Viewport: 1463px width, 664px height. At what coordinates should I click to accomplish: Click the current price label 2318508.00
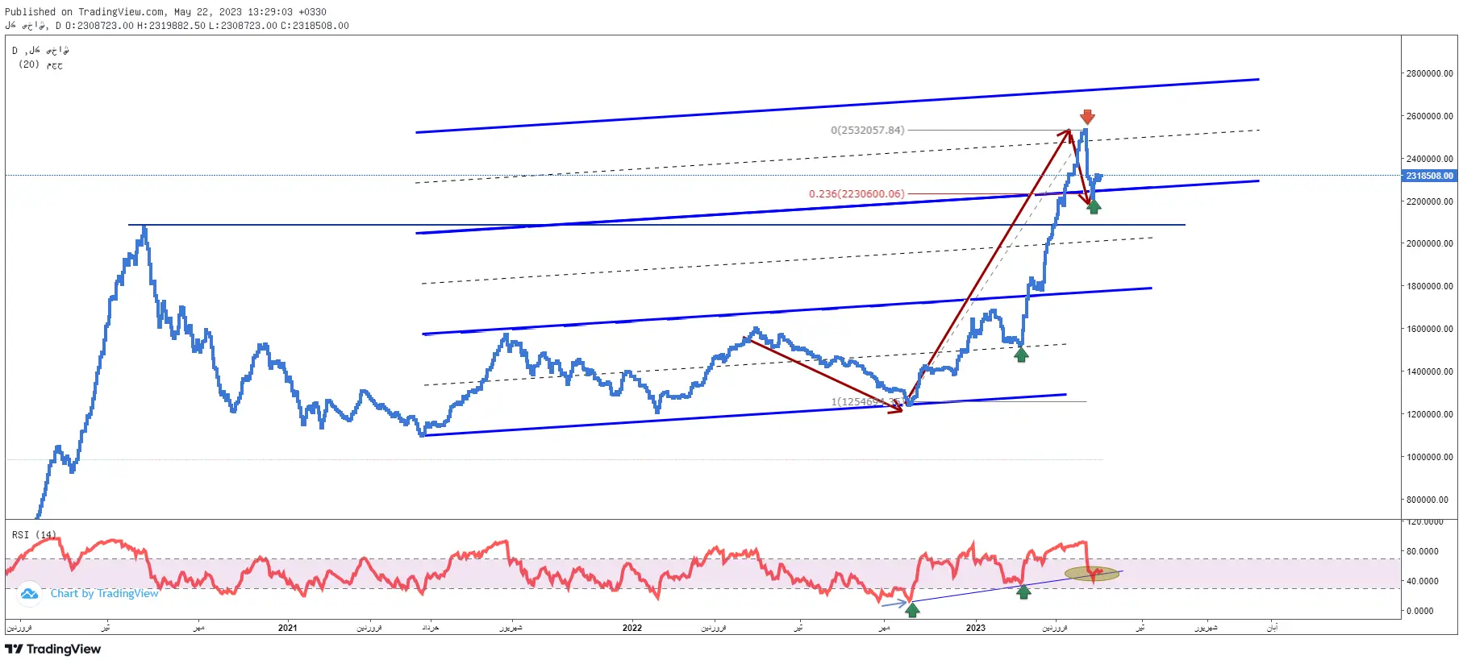(1429, 176)
